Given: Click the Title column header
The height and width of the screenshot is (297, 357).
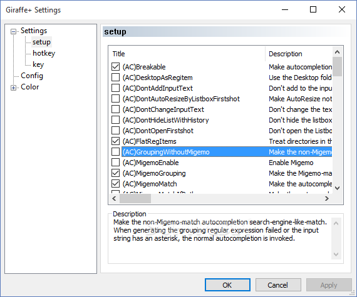Looking at the screenshot, I should (187, 54).
